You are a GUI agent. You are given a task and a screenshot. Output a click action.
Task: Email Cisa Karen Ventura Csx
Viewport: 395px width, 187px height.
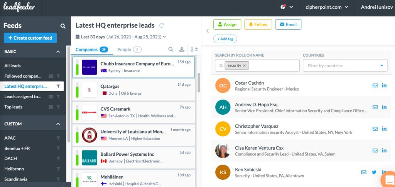coord(375,150)
